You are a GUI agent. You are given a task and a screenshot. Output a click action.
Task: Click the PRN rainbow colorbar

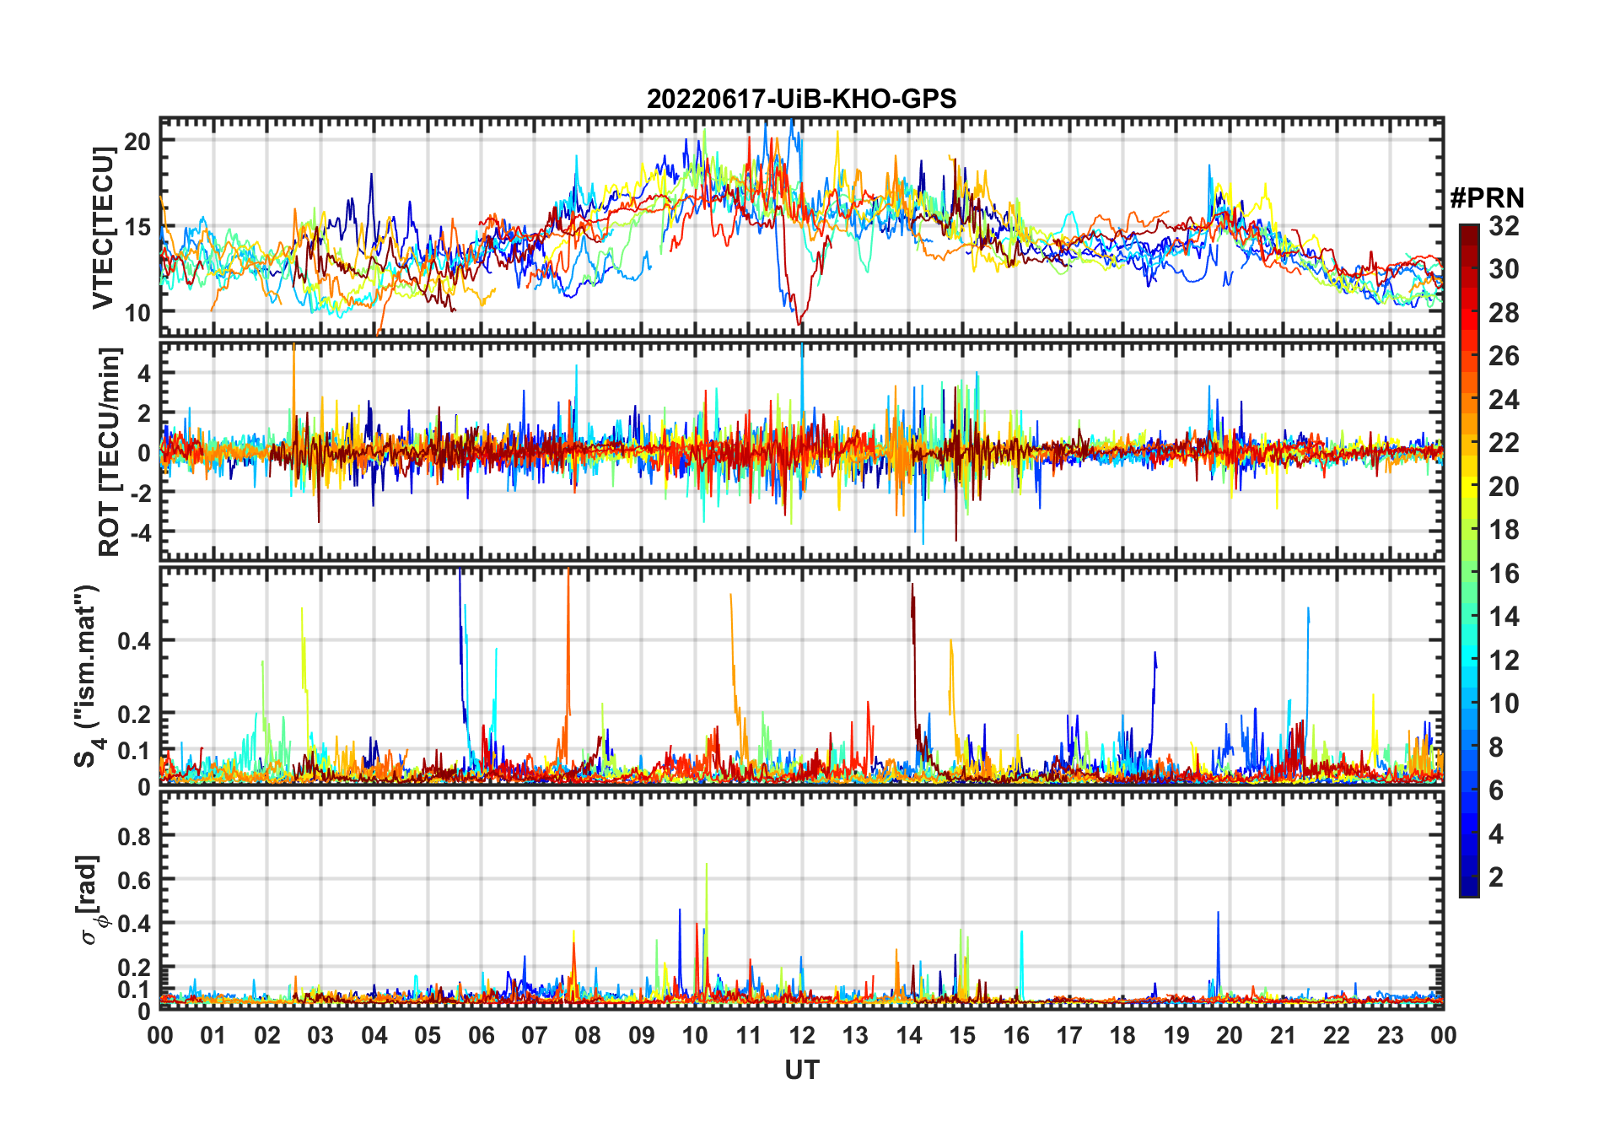coord(1469,560)
